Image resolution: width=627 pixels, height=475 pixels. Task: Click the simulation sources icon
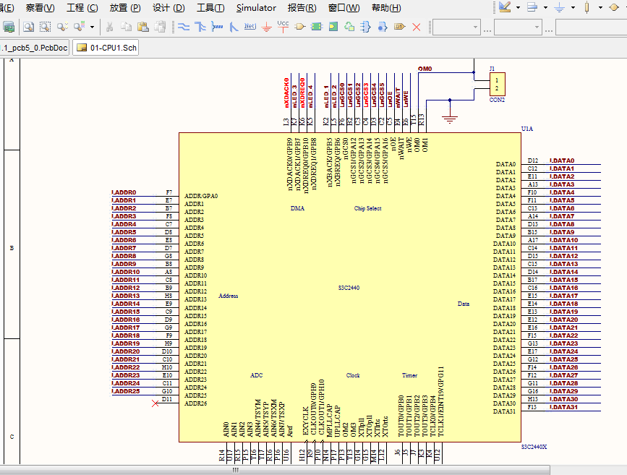(x=614, y=7)
